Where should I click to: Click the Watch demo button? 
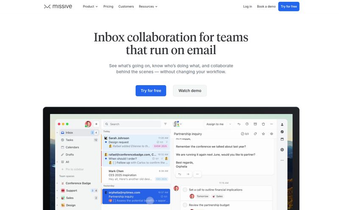[190, 91]
